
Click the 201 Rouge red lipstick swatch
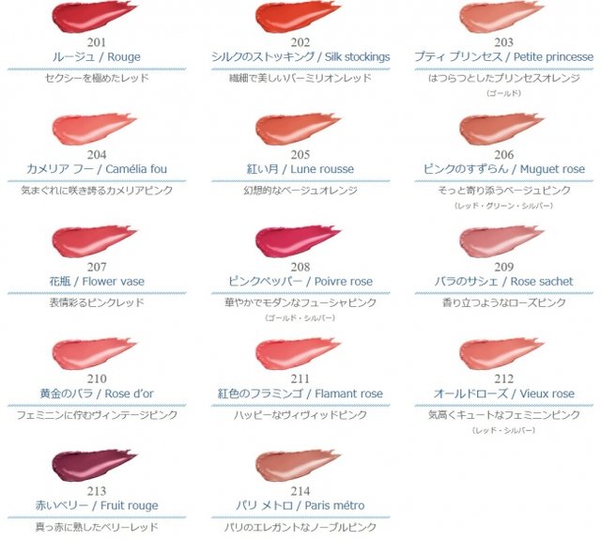click(94, 17)
